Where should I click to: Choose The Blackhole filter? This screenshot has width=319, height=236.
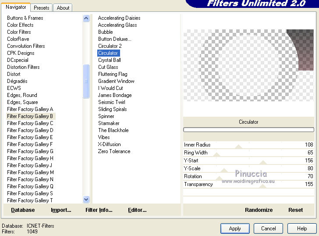click(x=113, y=130)
